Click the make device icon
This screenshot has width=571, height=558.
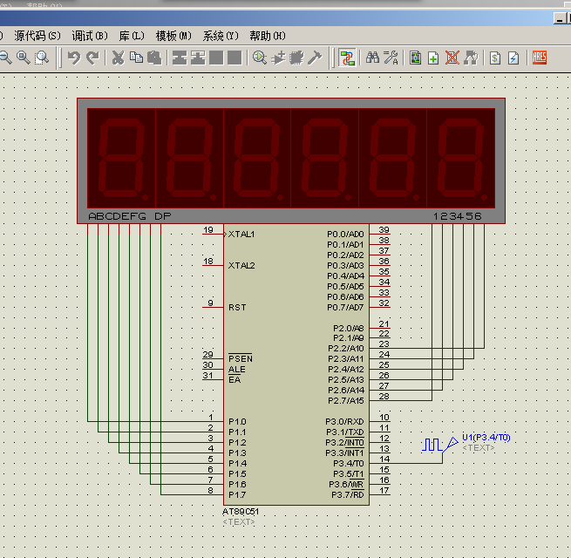click(278, 58)
